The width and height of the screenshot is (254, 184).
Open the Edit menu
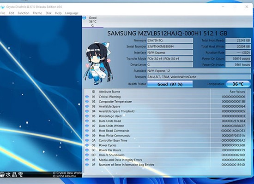point(12,13)
